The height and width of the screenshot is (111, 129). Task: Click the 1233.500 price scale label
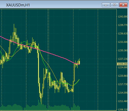coord(123,42)
